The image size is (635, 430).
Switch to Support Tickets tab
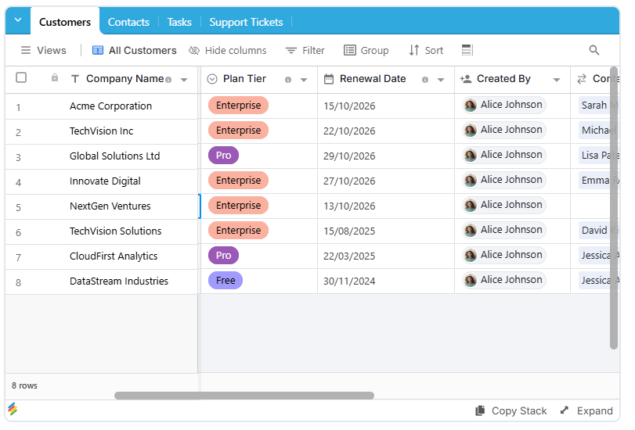(x=246, y=22)
